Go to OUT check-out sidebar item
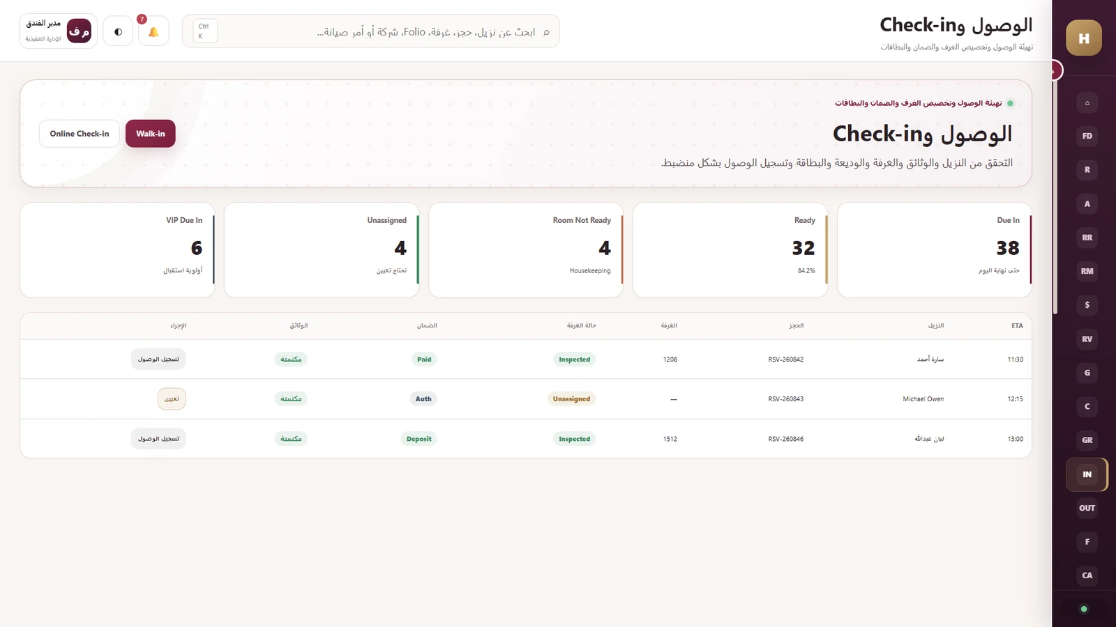This screenshot has width=1116, height=627. (x=1087, y=508)
